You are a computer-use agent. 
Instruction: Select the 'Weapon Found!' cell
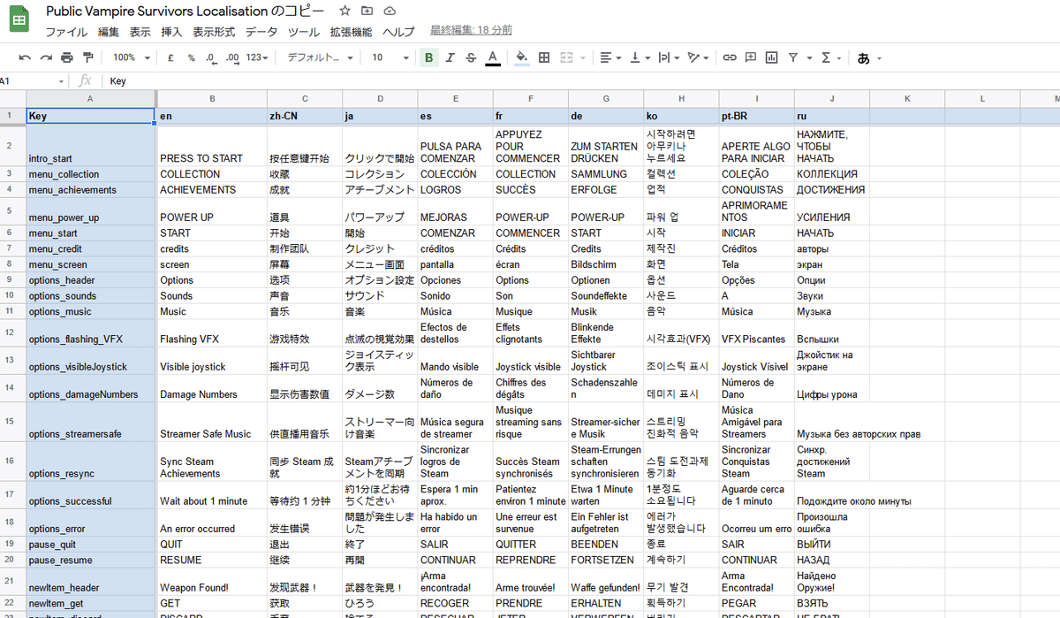pos(212,581)
